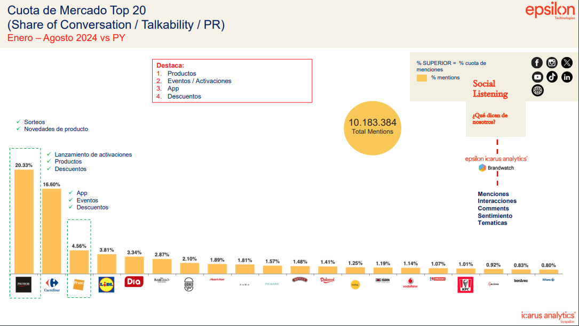Click the 1.01% value above KFC
Image resolution: width=579 pixels, height=326 pixels.
pos(466,264)
